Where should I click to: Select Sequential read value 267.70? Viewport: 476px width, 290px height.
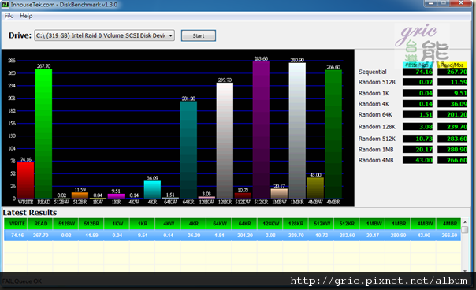tap(452, 72)
